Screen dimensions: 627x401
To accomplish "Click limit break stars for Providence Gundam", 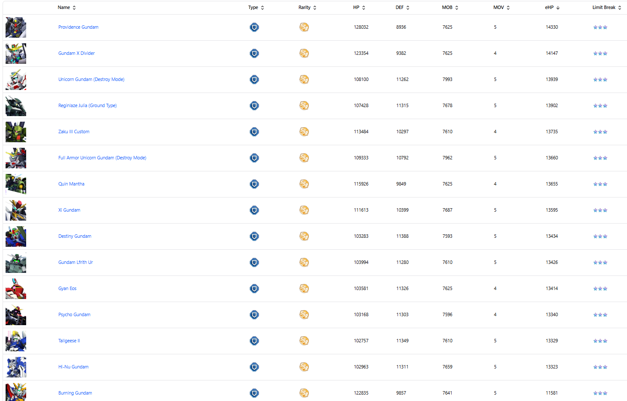I will tap(600, 27).
